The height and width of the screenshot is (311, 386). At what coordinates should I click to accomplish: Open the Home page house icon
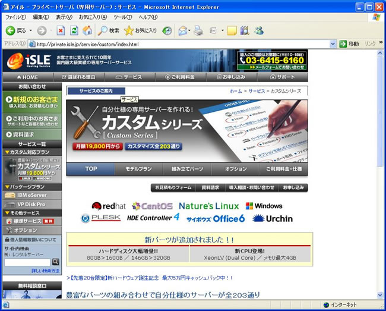click(x=87, y=30)
